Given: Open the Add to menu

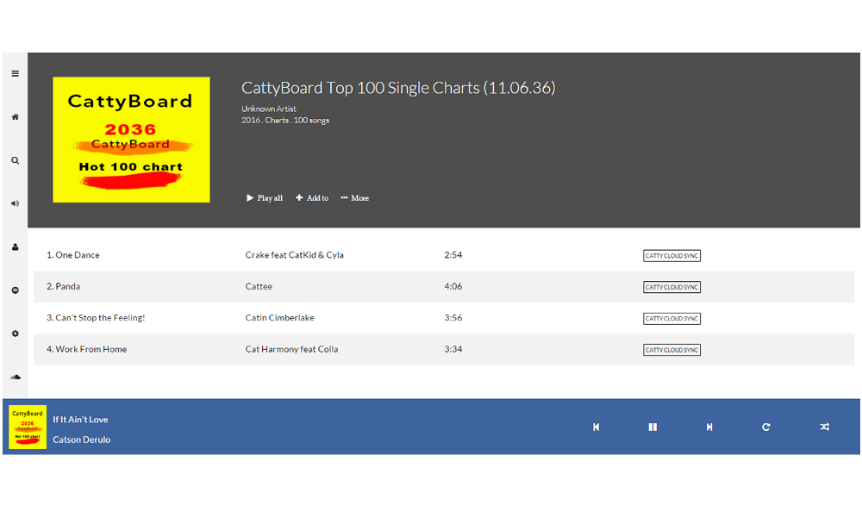Looking at the screenshot, I should [x=312, y=198].
